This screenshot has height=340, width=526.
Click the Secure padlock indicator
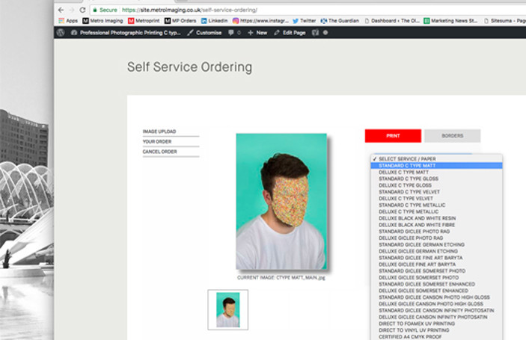click(105, 10)
